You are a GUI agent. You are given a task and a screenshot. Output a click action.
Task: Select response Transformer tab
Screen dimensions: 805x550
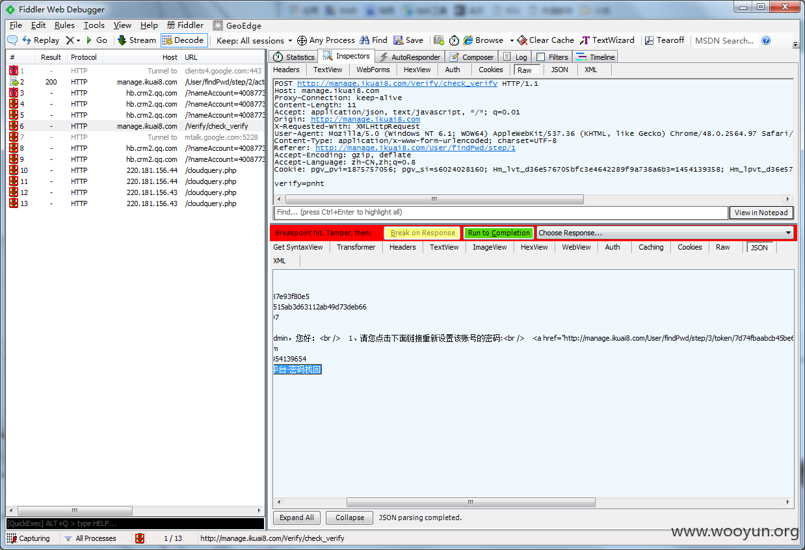pos(356,247)
